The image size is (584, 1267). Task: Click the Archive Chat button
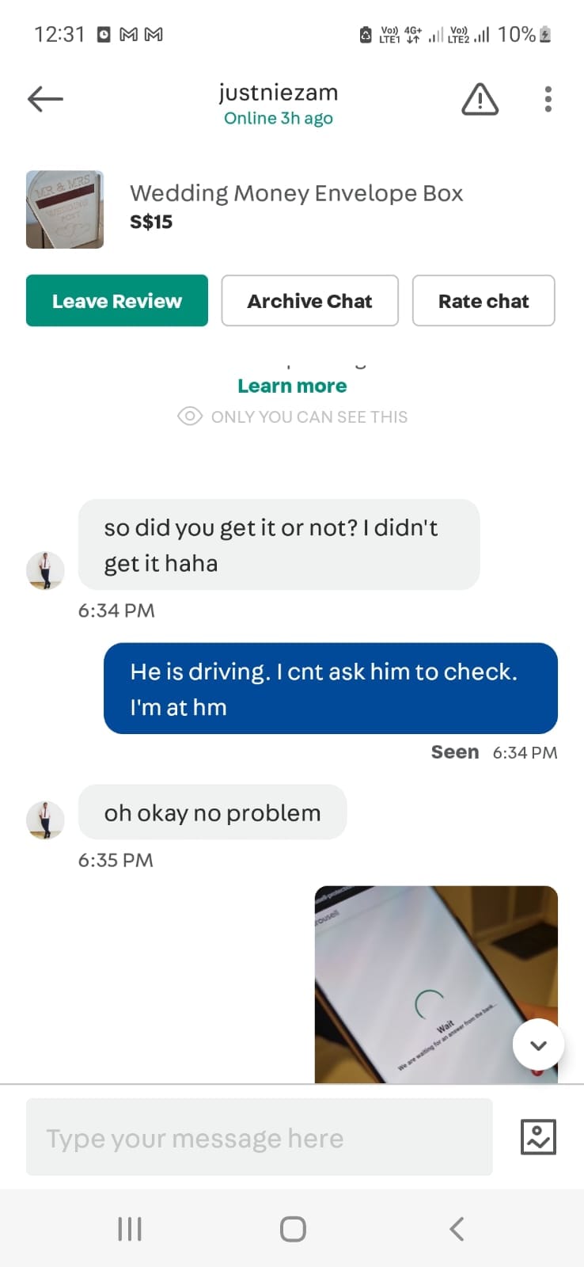tap(309, 301)
